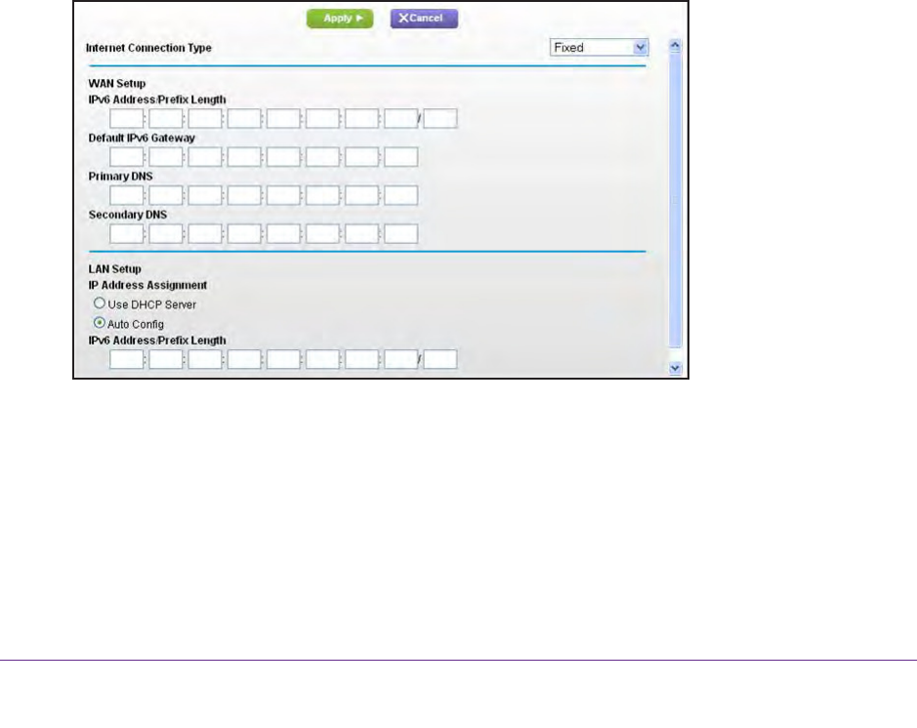The height and width of the screenshot is (728, 917).
Task: Focus first field of Secondary DNS
Action: [126, 233]
